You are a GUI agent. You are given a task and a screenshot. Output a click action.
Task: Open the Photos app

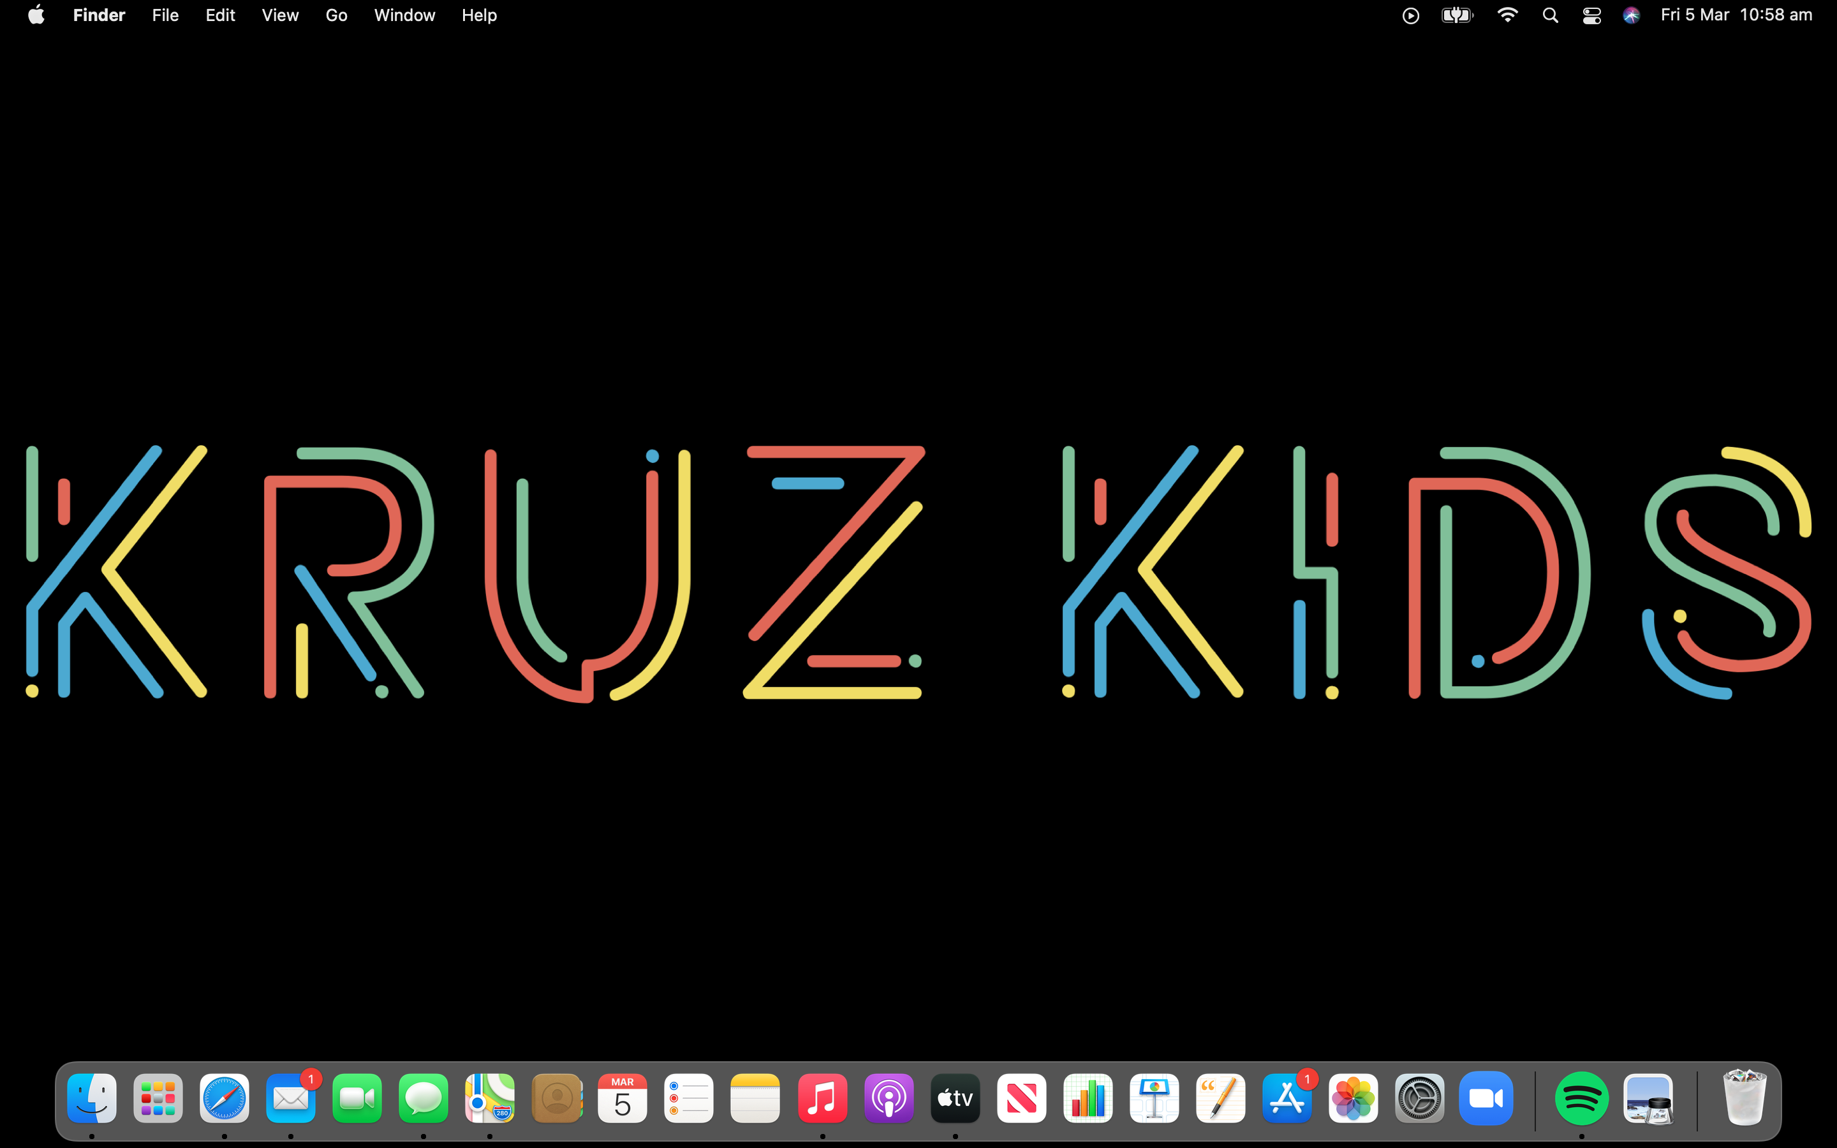[1353, 1099]
